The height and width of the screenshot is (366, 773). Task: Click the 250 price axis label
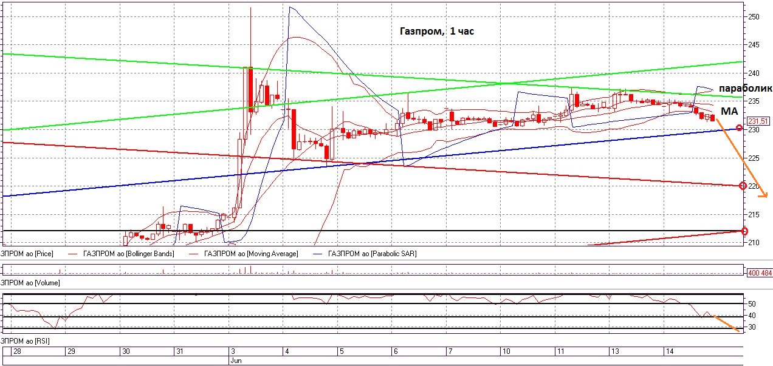click(x=754, y=16)
